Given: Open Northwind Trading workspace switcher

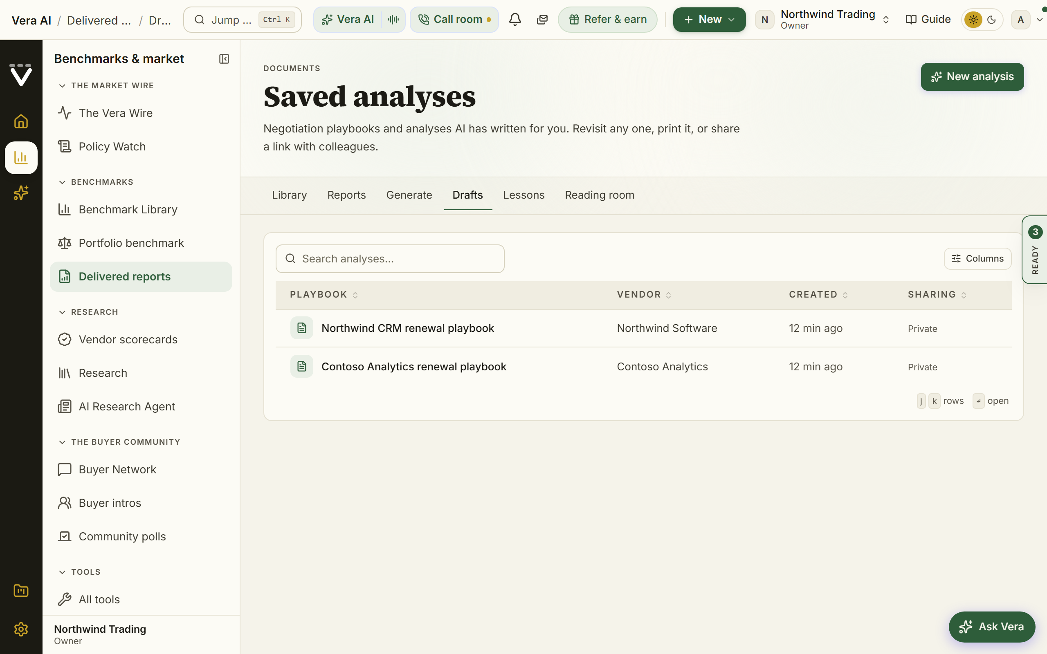Looking at the screenshot, I should coord(823,20).
